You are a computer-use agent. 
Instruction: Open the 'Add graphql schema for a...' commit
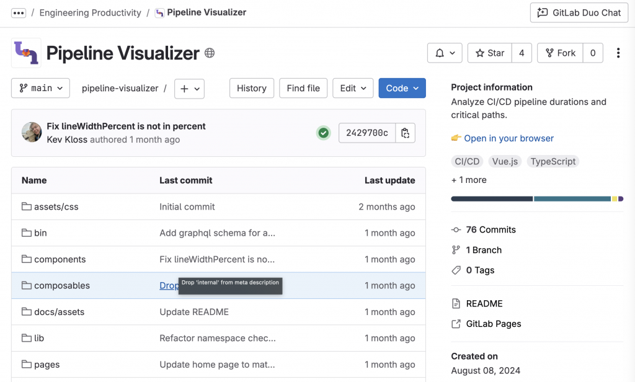[x=217, y=233]
